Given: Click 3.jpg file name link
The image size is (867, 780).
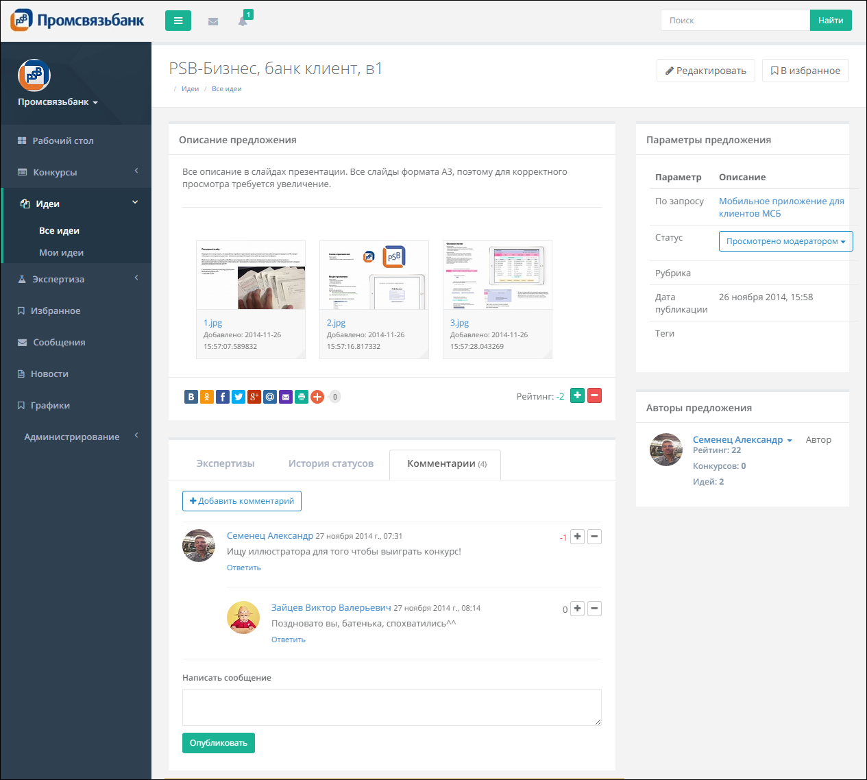Looking at the screenshot, I should click(459, 323).
